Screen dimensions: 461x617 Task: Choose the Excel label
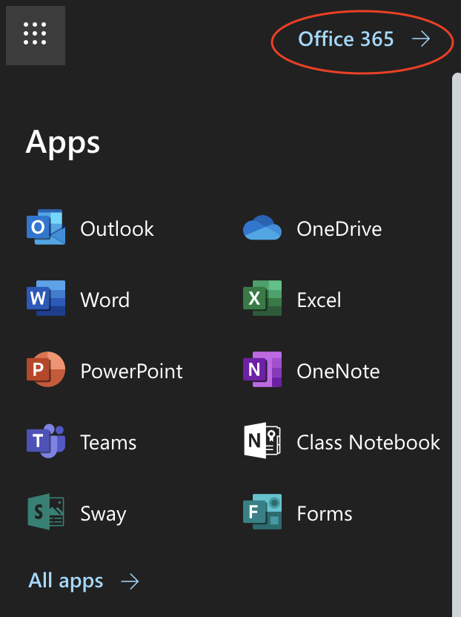point(319,300)
